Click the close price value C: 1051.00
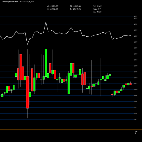Image resolution: width=142 pixels, height=142 pixels. point(53,9)
